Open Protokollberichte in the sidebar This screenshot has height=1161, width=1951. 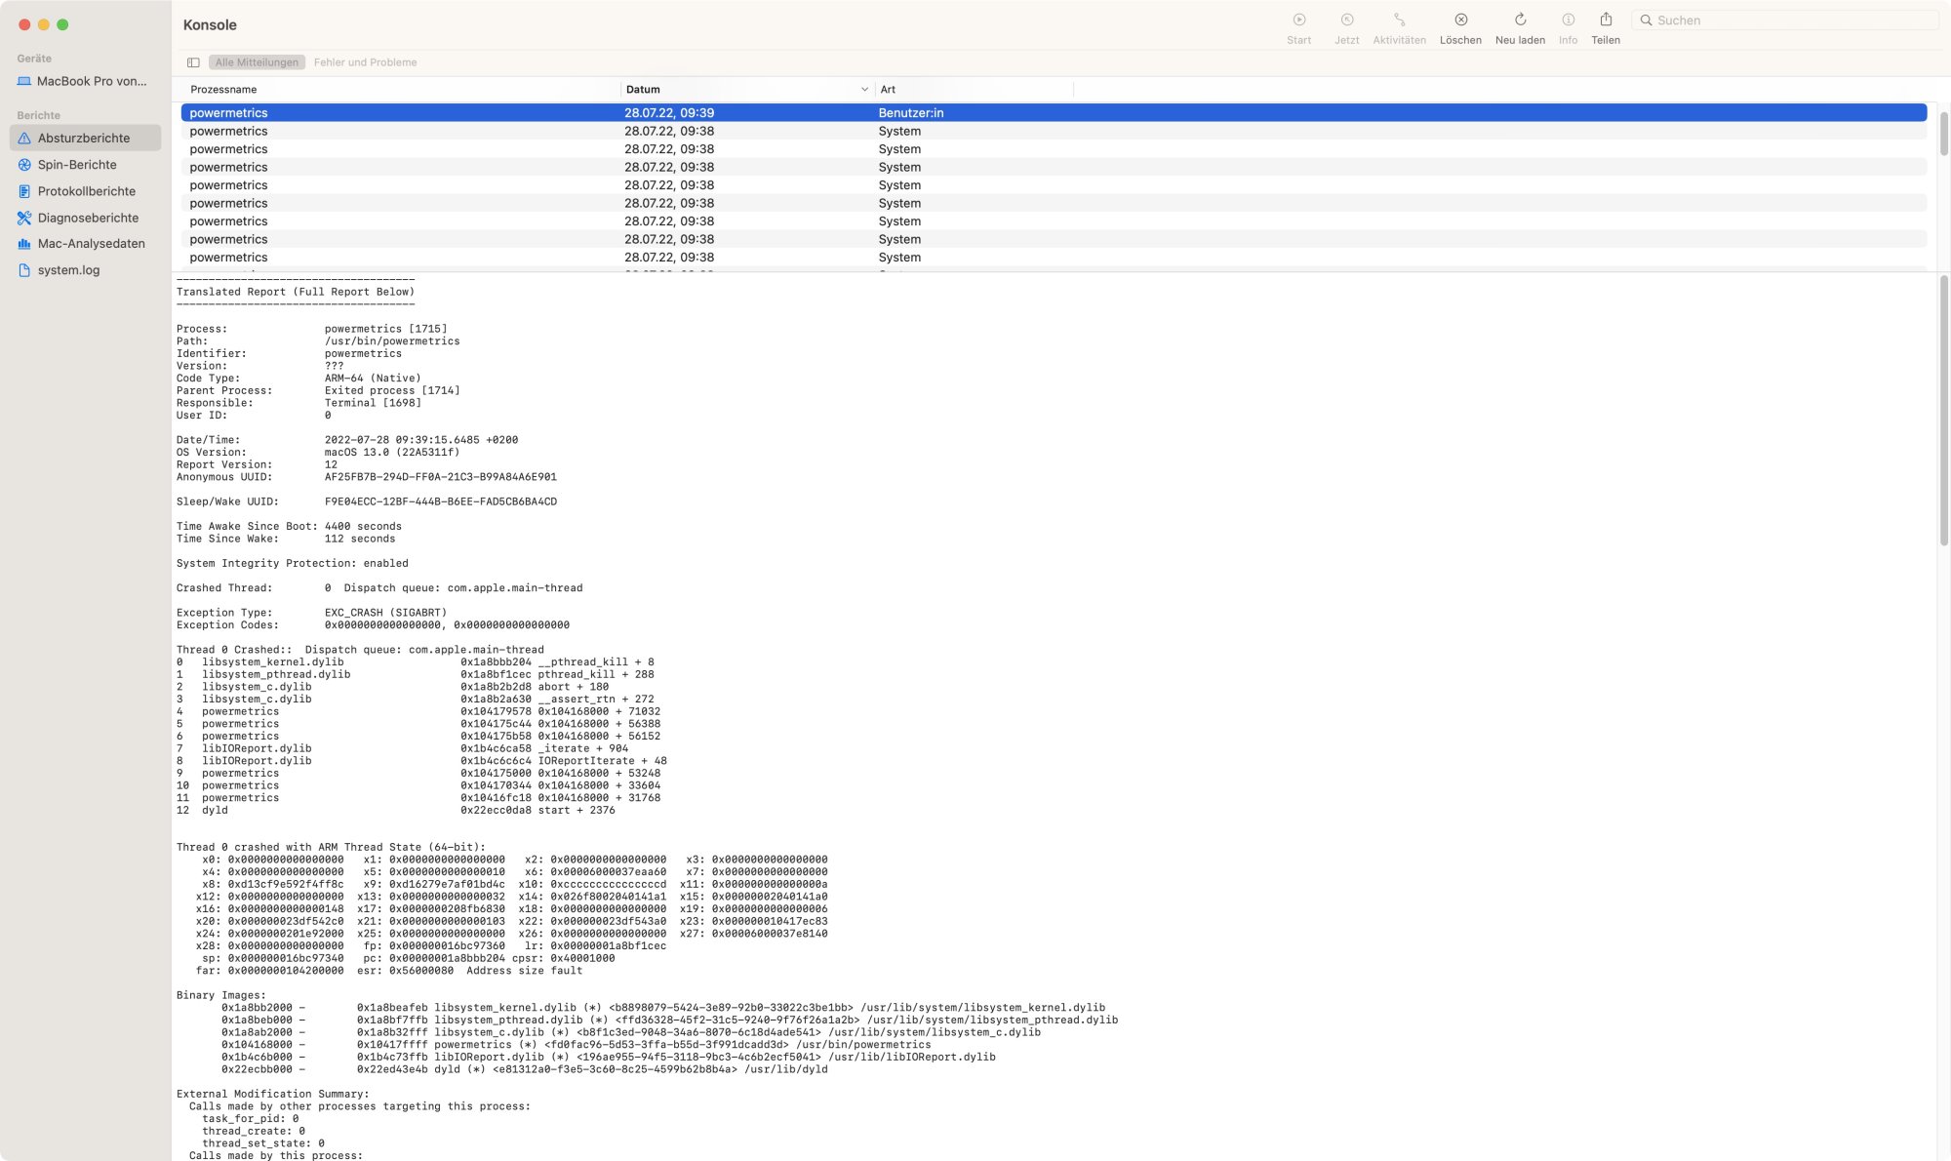86,191
